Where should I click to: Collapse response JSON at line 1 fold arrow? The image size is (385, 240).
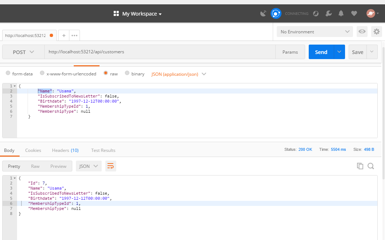(x=15, y=178)
